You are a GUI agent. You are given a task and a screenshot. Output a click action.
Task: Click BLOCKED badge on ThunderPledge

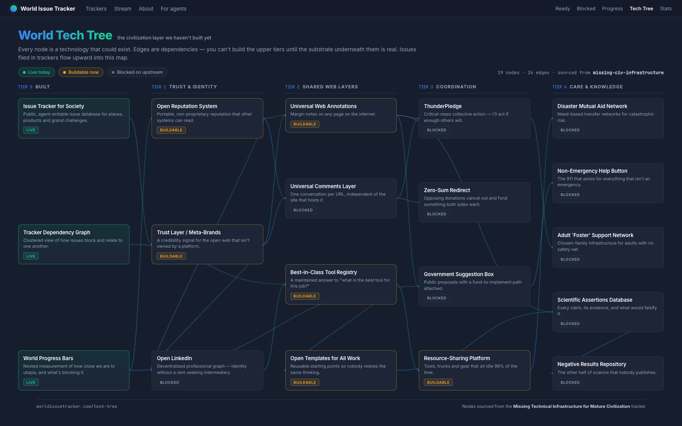(437, 130)
